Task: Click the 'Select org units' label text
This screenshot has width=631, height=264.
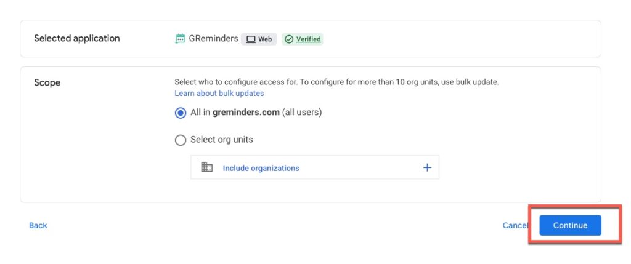Action: tap(221, 140)
